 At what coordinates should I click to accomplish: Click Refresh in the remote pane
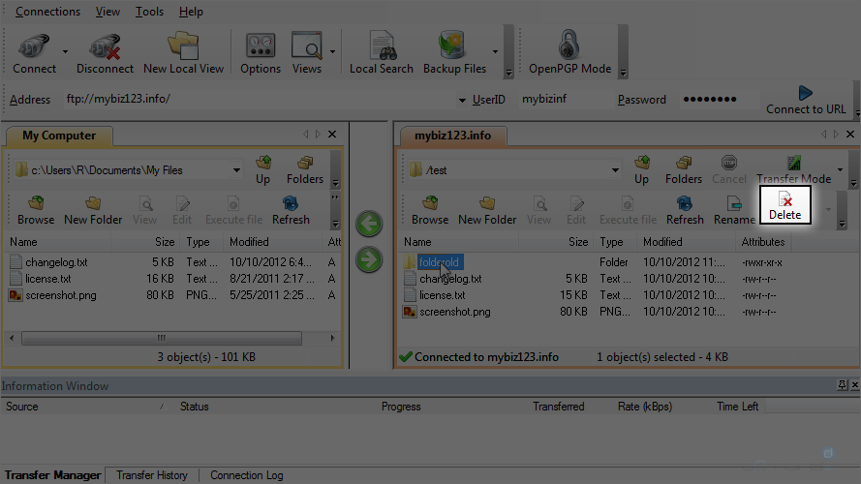[x=685, y=207]
